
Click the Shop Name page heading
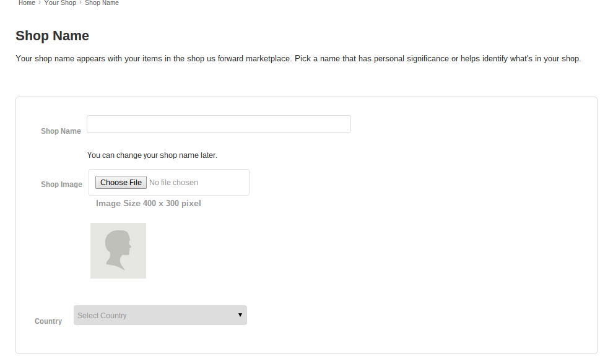(x=52, y=36)
